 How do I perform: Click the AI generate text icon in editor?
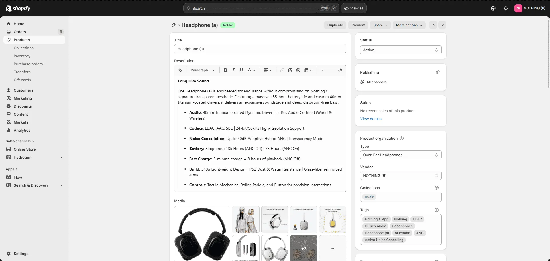(x=180, y=70)
